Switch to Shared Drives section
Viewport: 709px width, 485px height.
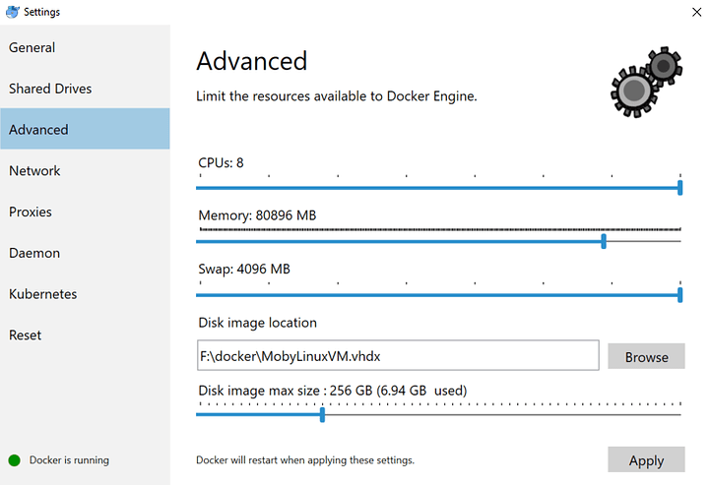tap(50, 89)
